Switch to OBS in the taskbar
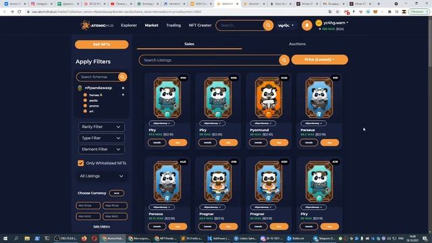The height and width of the screenshot is (243, 432). point(65,238)
